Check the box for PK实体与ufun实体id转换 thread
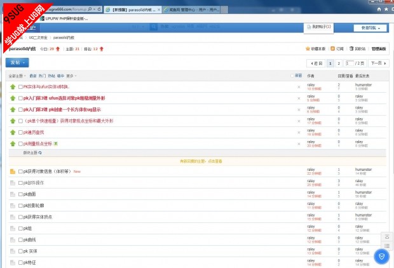 (20, 87)
